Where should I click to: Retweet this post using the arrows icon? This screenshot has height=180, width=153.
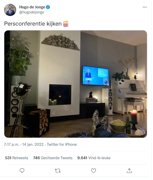pyautogui.click(x=58, y=171)
